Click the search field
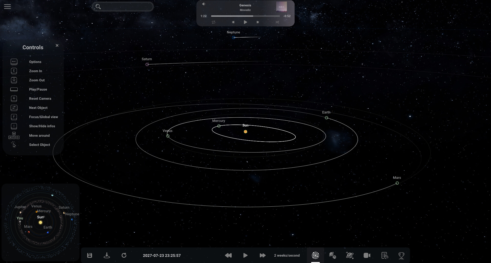 click(x=123, y=7)
